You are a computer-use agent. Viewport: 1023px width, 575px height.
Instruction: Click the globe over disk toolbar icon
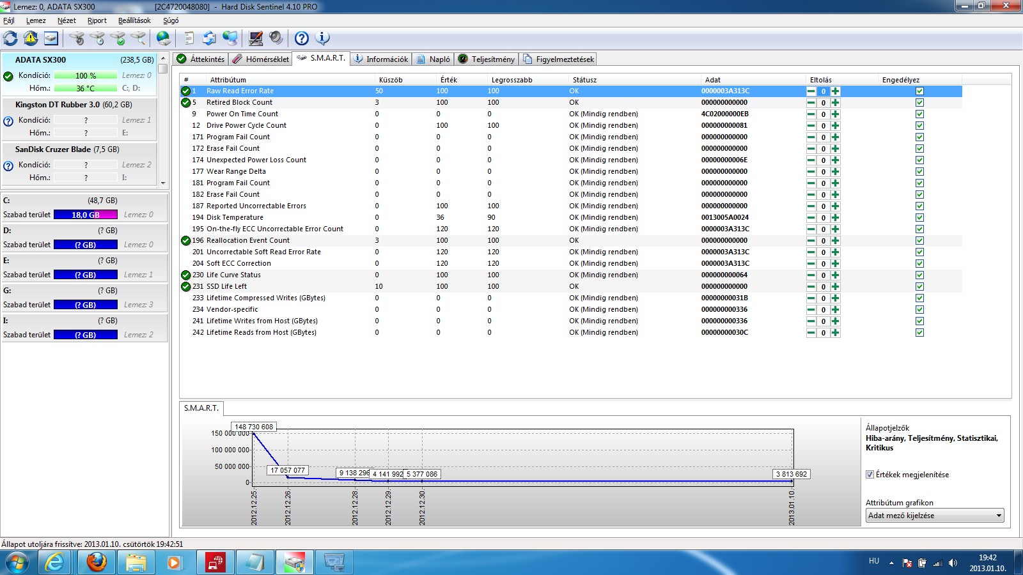(x=164, y=38)
